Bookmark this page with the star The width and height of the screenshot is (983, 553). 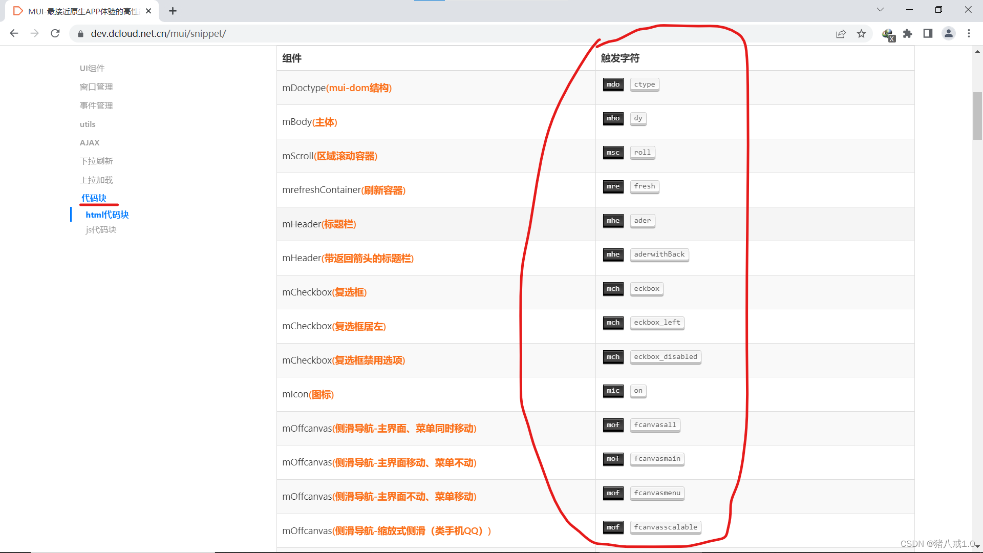click(x=862, y=34)
